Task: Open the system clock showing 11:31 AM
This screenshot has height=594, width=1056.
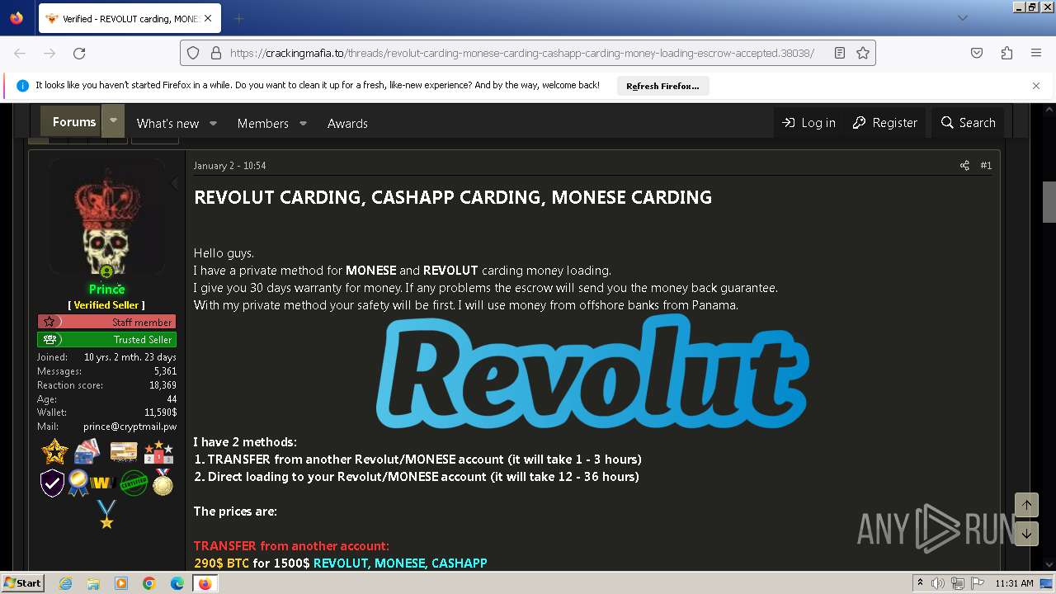Action: pyautogui.click(x=1014, y=583)
